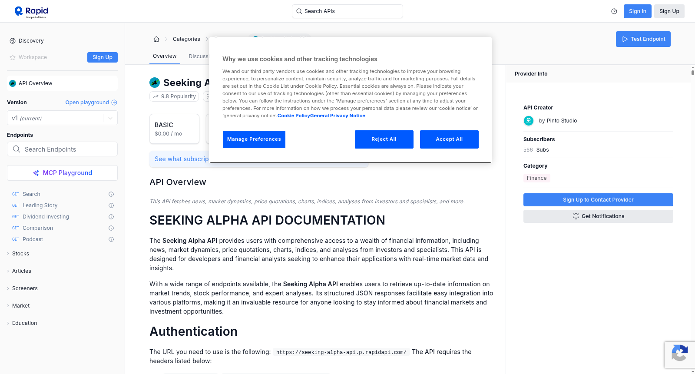Click the header Sign Up button
The image size is (695, 374).
click(x=669, y=11)
